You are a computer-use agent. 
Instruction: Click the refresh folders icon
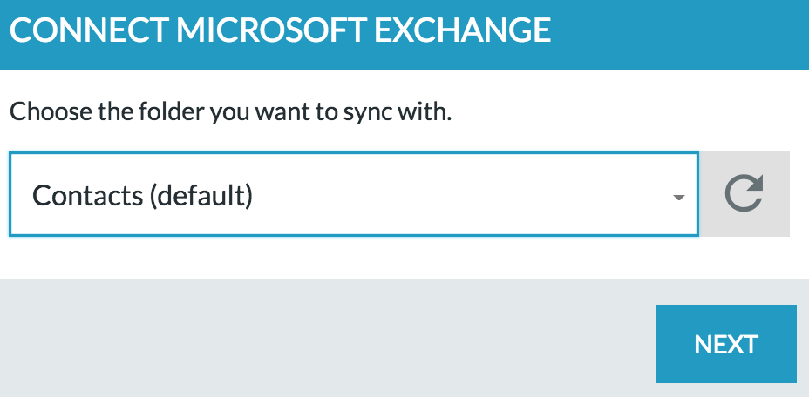[x=744, y=194]
